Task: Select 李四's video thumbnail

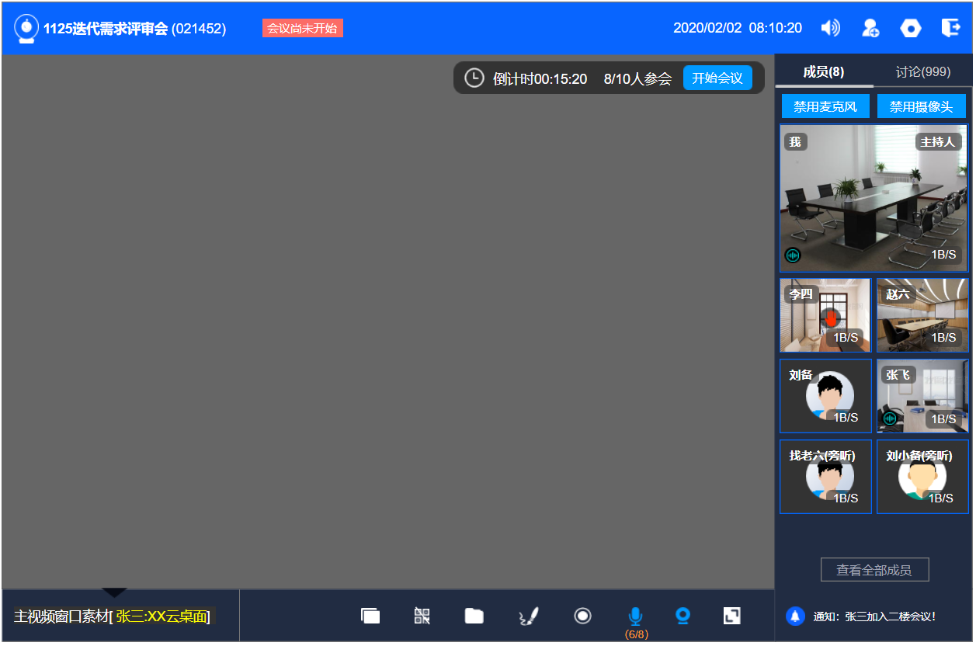Action: (x=825, y=315)
